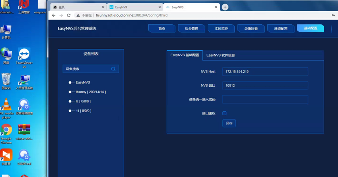Select the EasyNVS tree node
Image resolution: width=338 pixels, height=177 pixels.
point(83,82)
